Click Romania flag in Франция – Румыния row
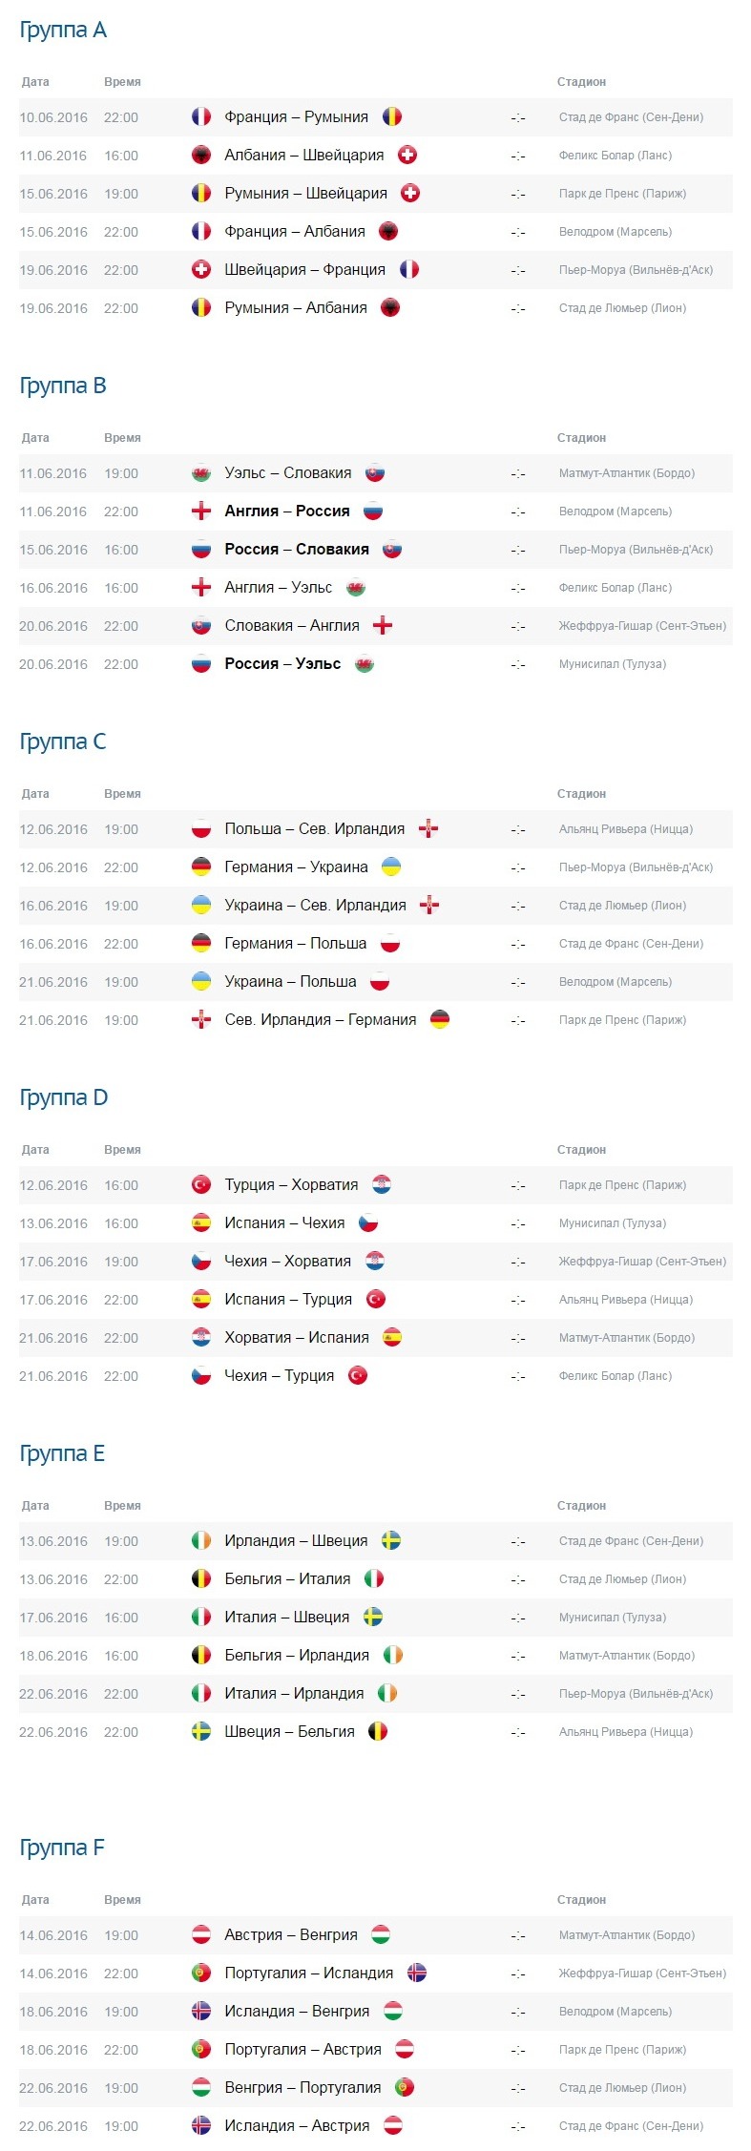Screen dimensions: 751x2151 pyautogui.click(x=392, y=117)
